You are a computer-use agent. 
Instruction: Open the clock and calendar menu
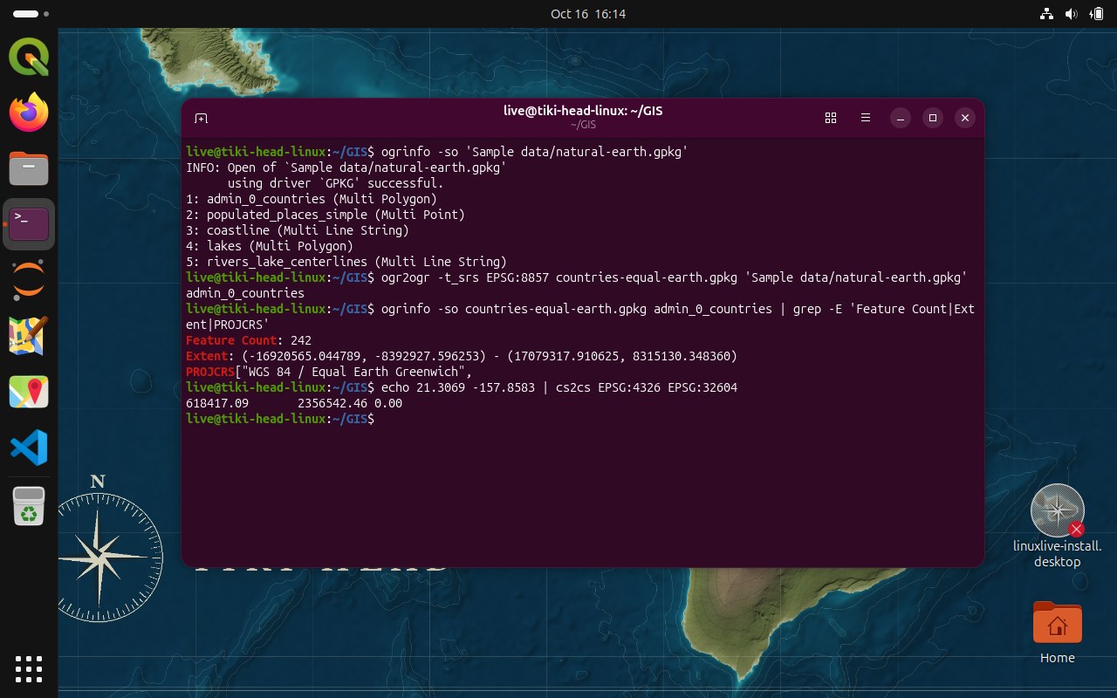tap(588, 14)
